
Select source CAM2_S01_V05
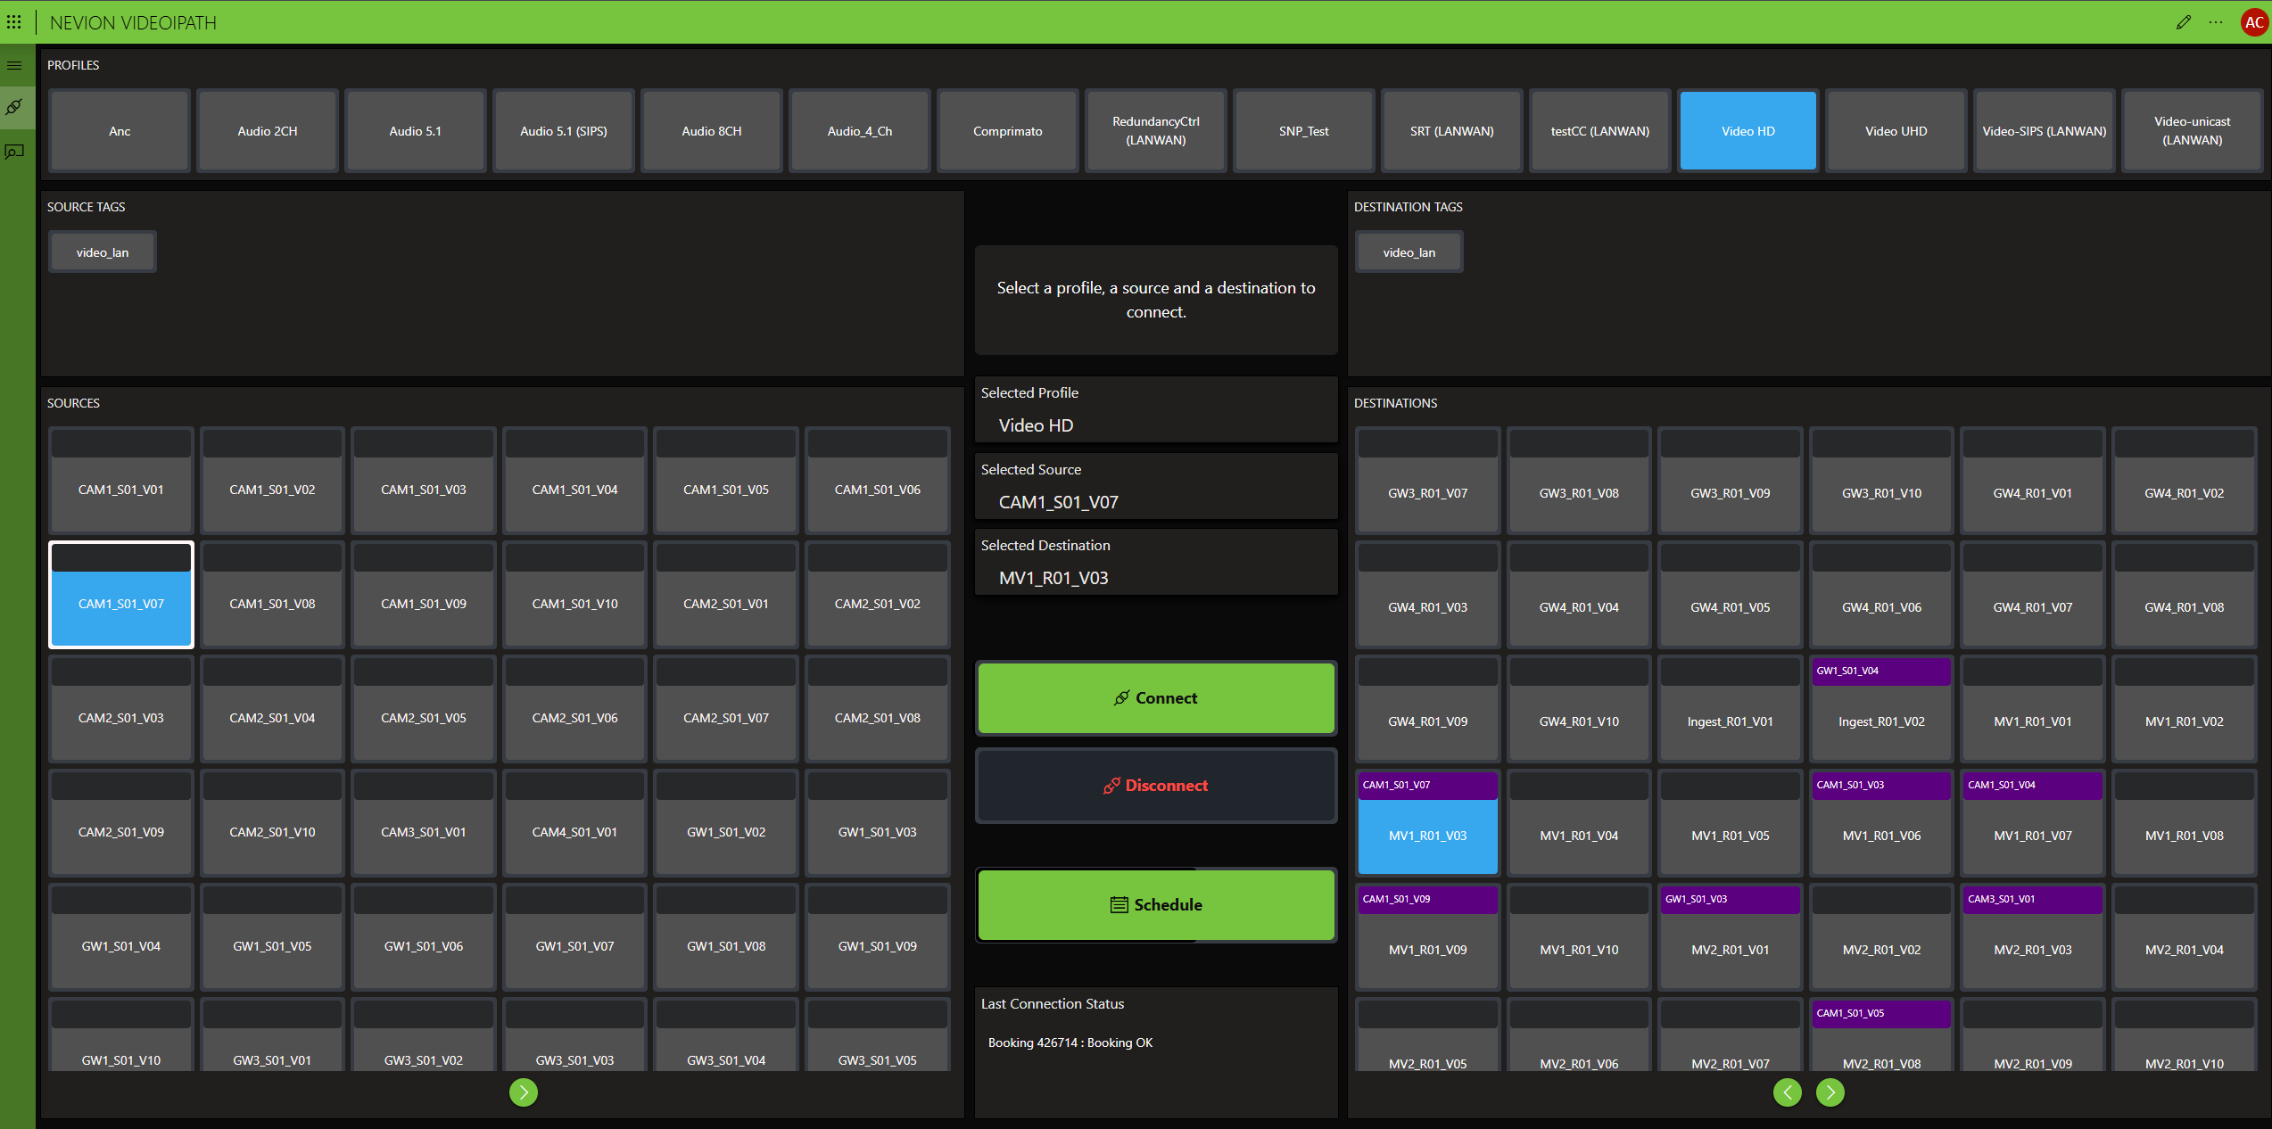click(424, 708)
